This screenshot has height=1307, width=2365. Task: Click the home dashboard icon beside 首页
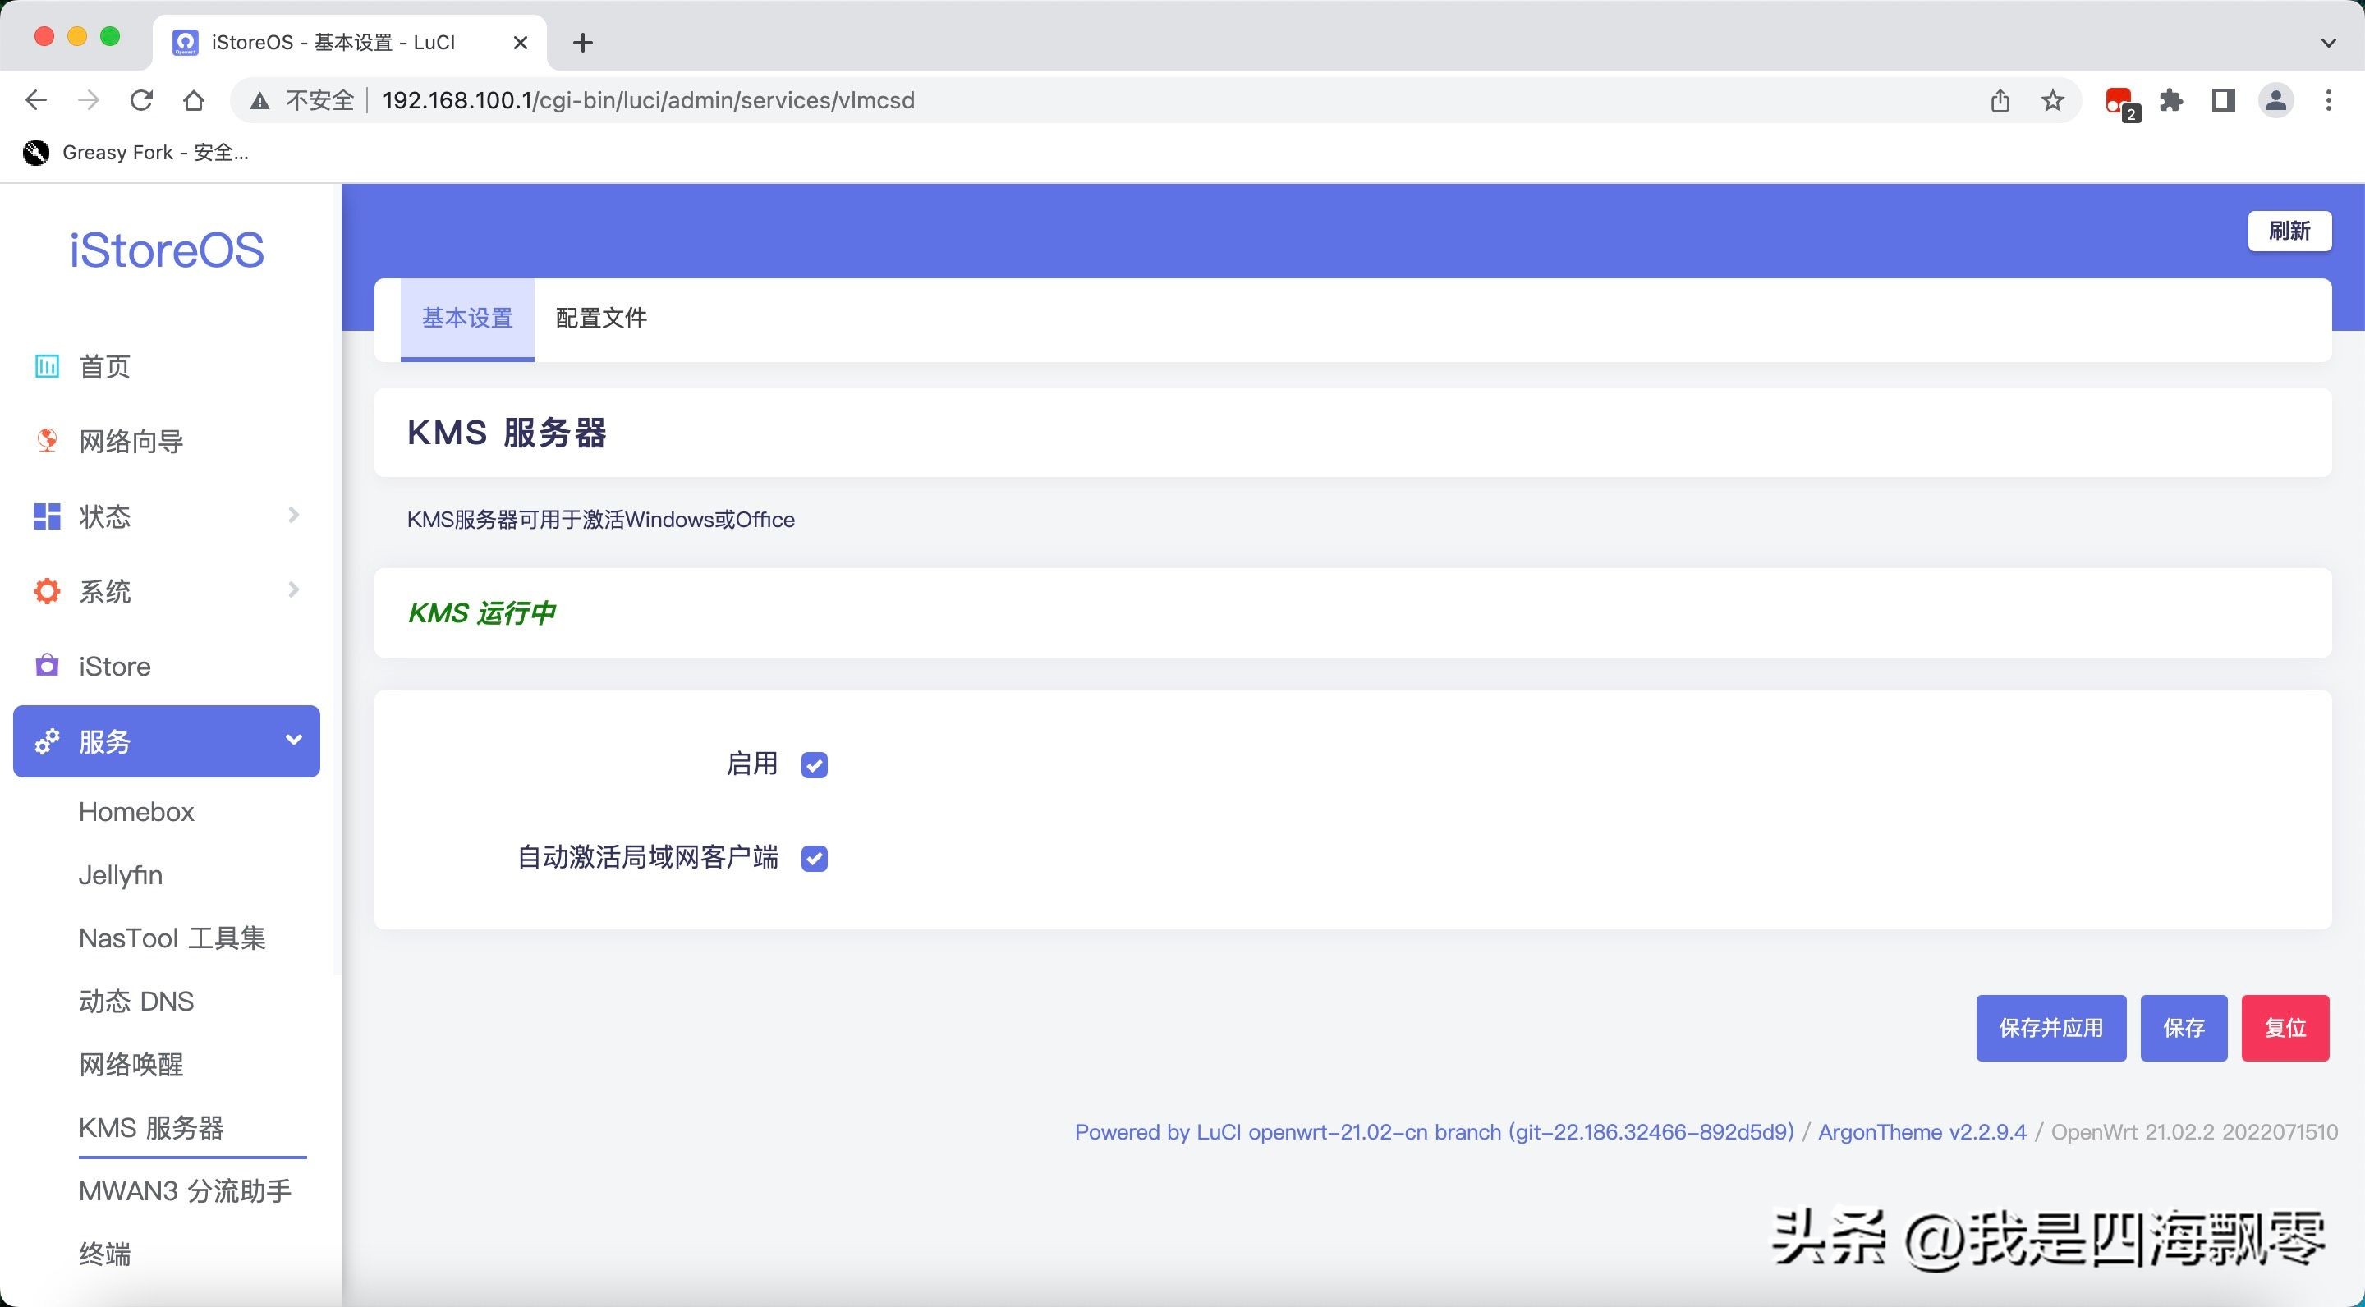47,366
